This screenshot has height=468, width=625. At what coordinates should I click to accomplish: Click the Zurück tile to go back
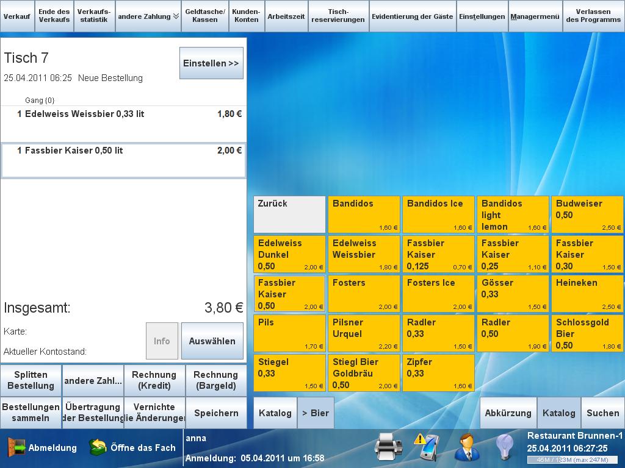[289, 214]
